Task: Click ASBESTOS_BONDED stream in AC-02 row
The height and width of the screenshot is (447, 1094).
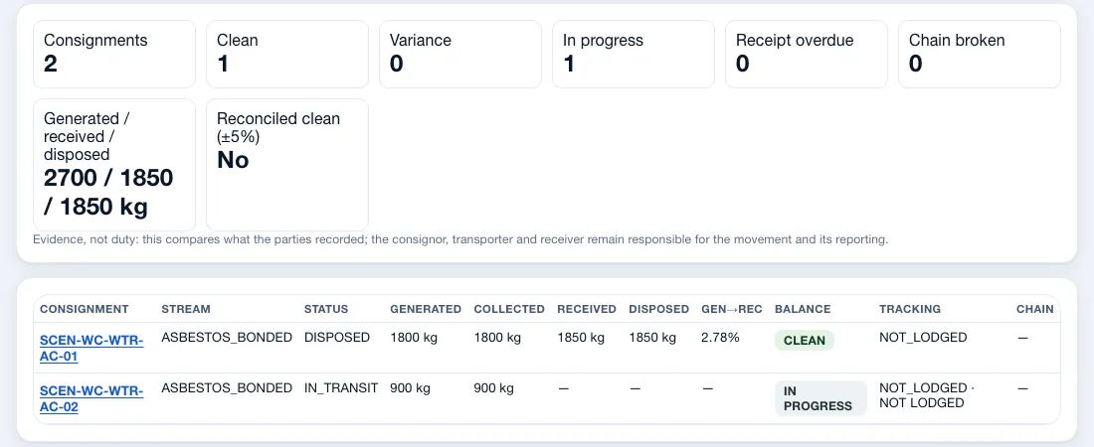Action: pyautogui.click(x=227, y=387)
